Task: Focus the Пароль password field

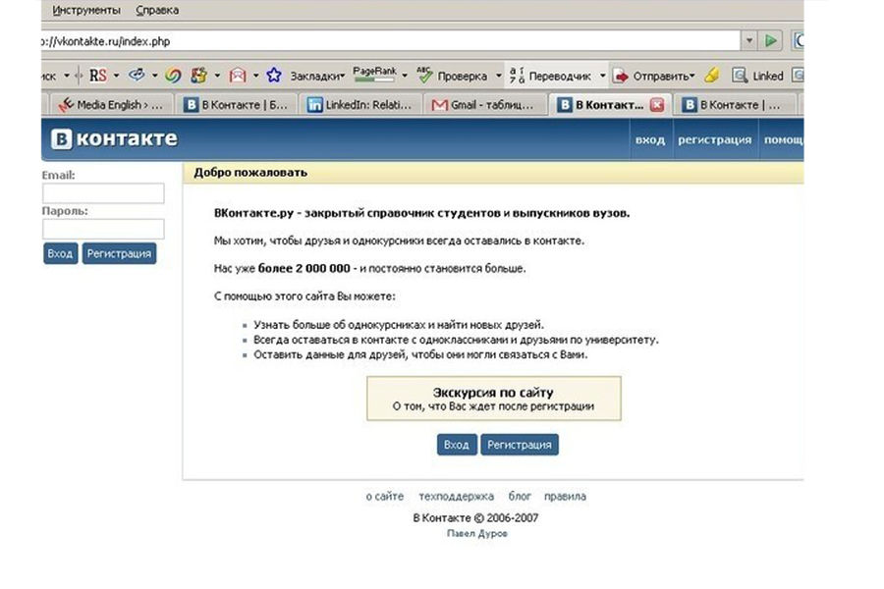Action: tap(103, 230)
